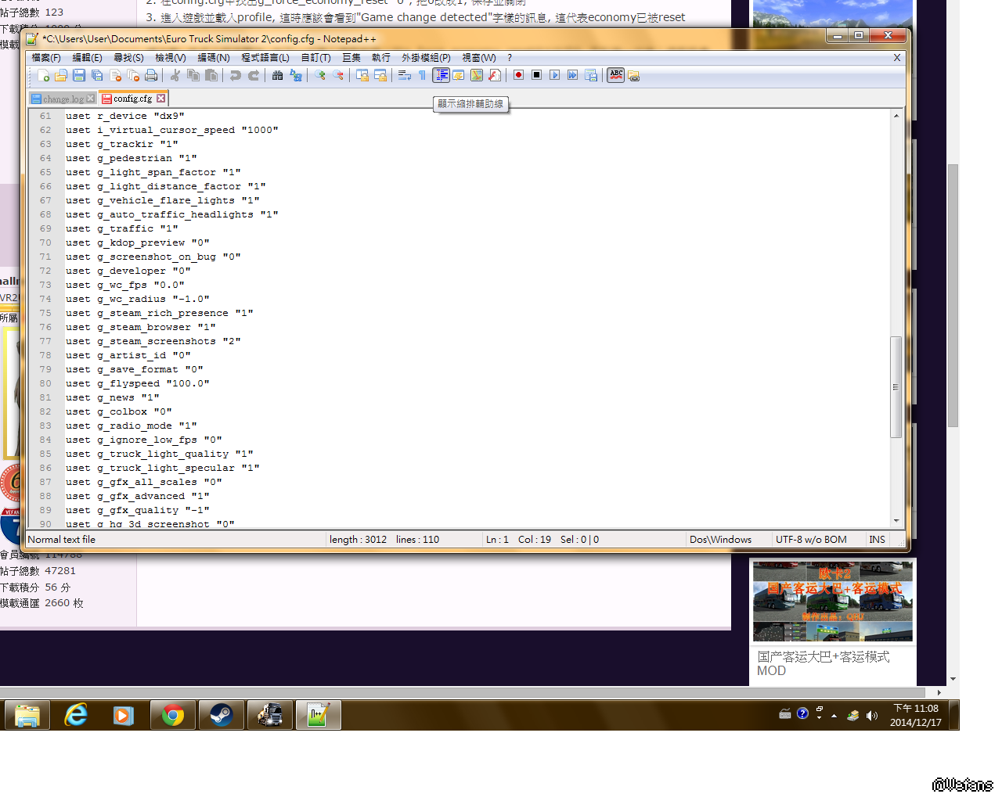1002x801 pixels.
Task: Open the 編輯(E) menu
Action: (x=87, y=58)
